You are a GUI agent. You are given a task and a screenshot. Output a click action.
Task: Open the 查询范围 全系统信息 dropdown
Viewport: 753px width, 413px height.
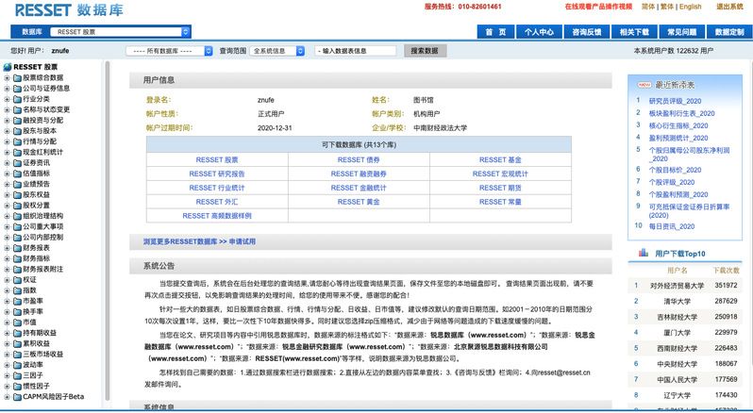pyautogui.click(x=277, y=51)
